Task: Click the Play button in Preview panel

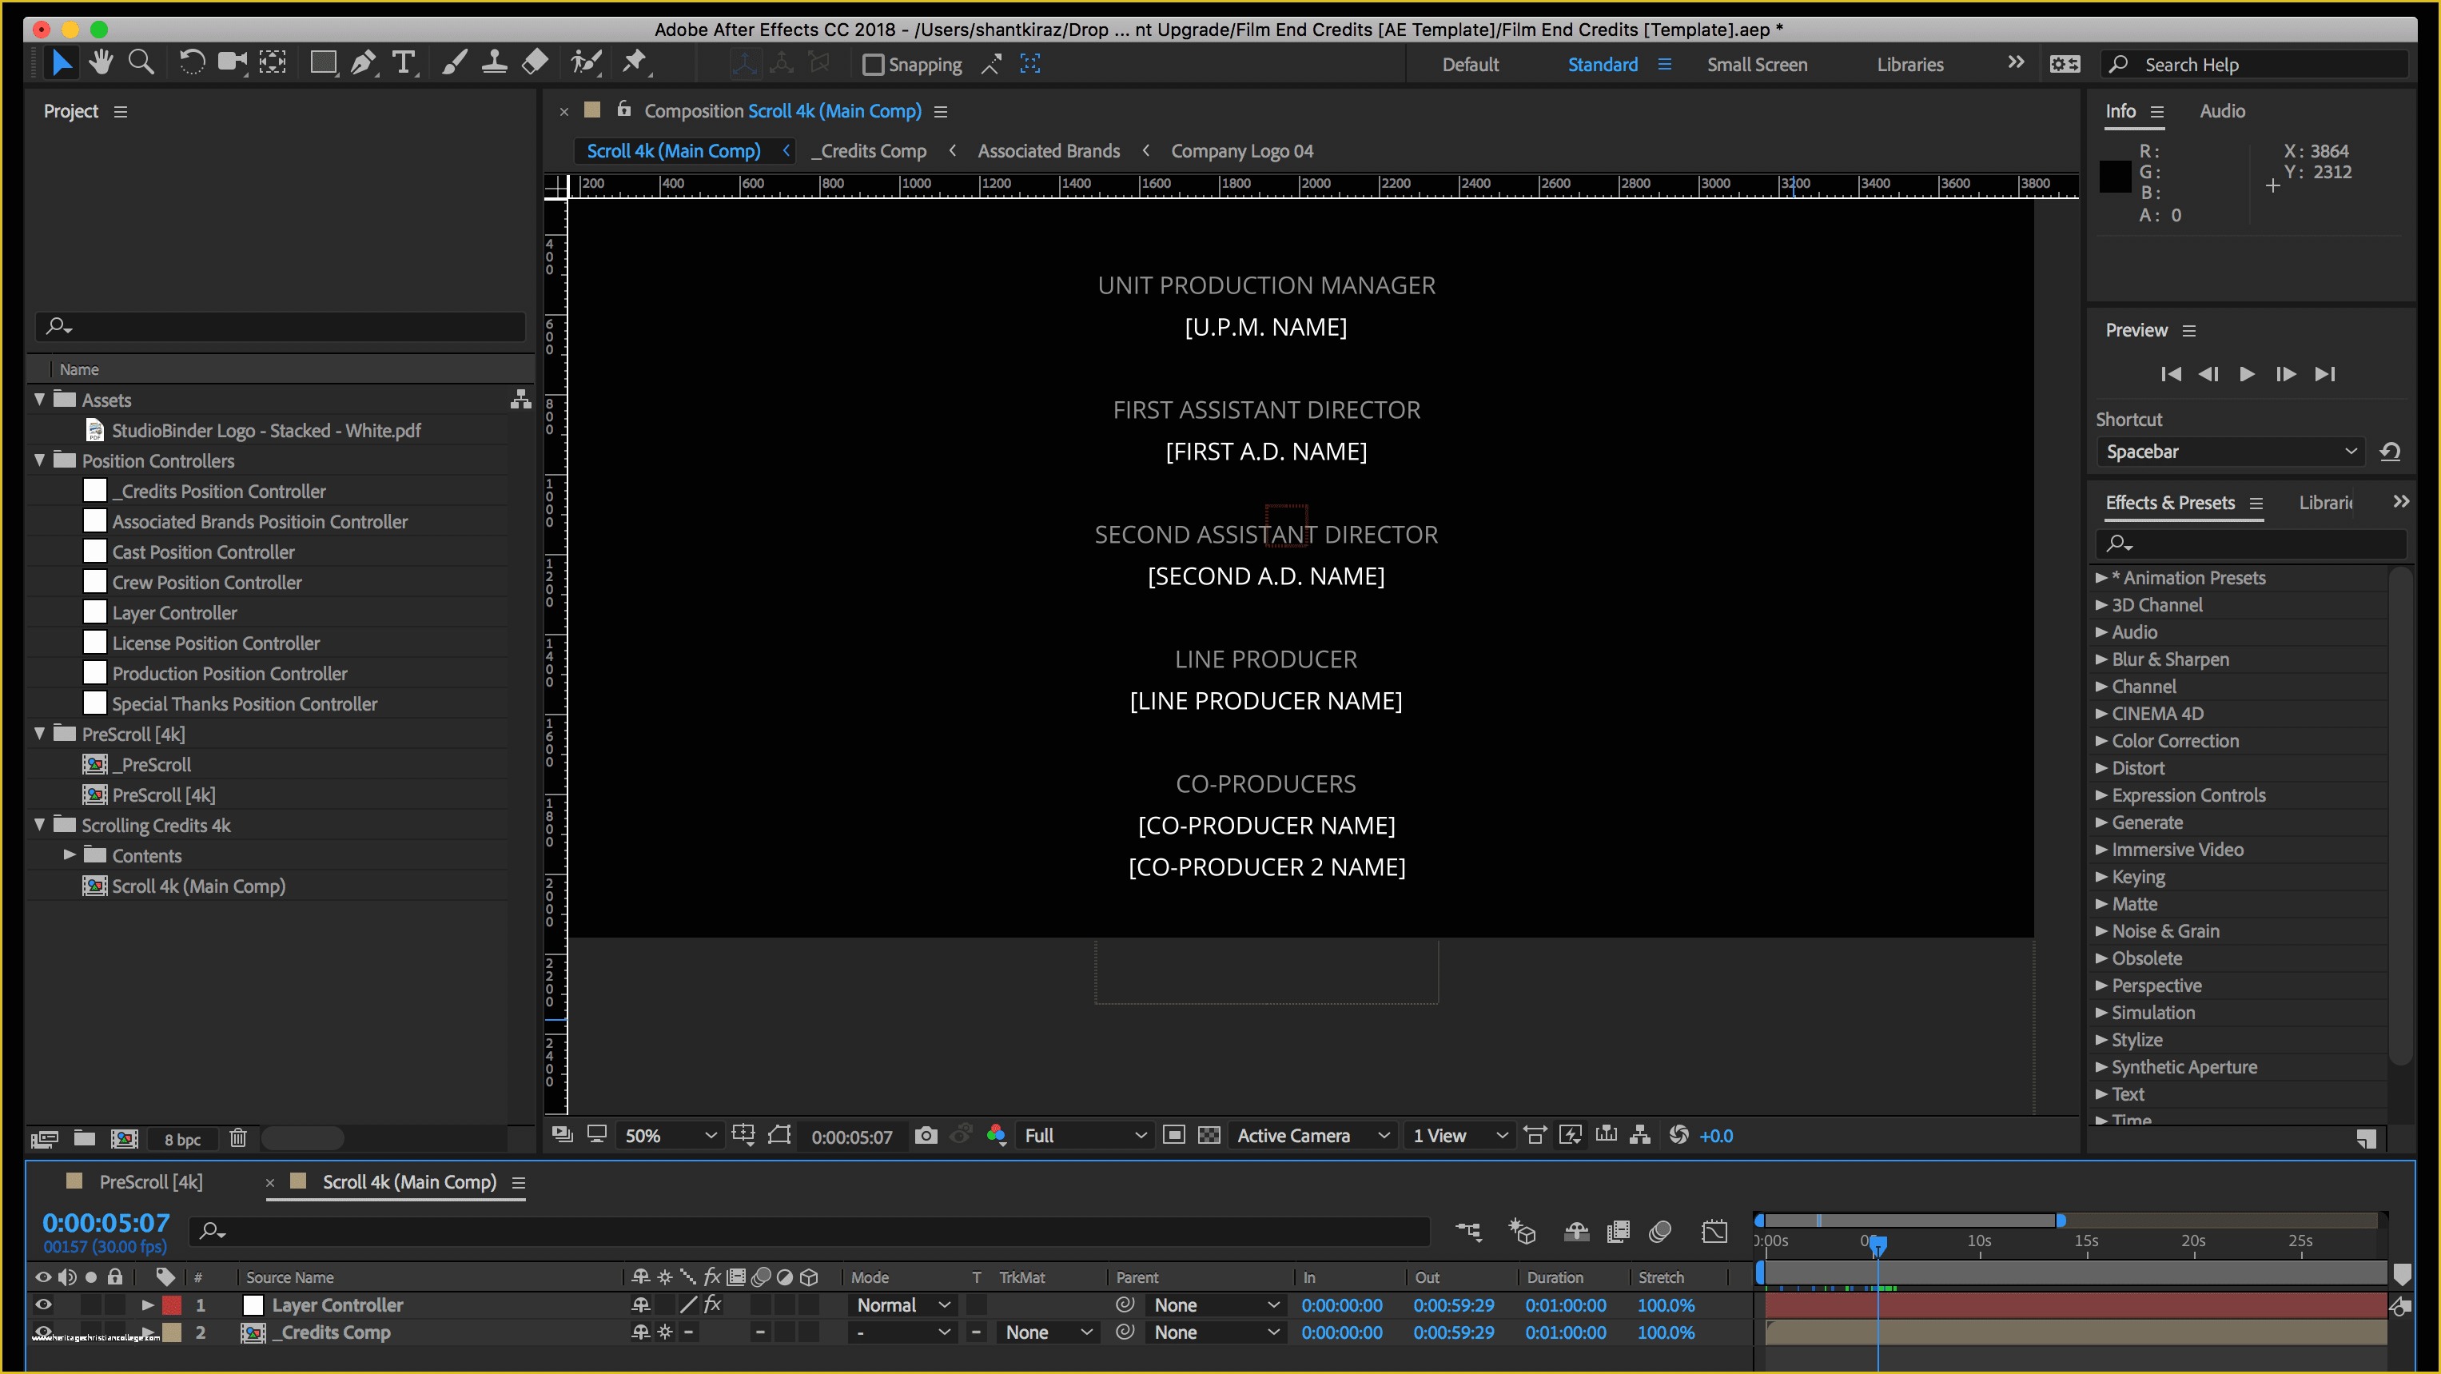Action: tap(2247, 372)
